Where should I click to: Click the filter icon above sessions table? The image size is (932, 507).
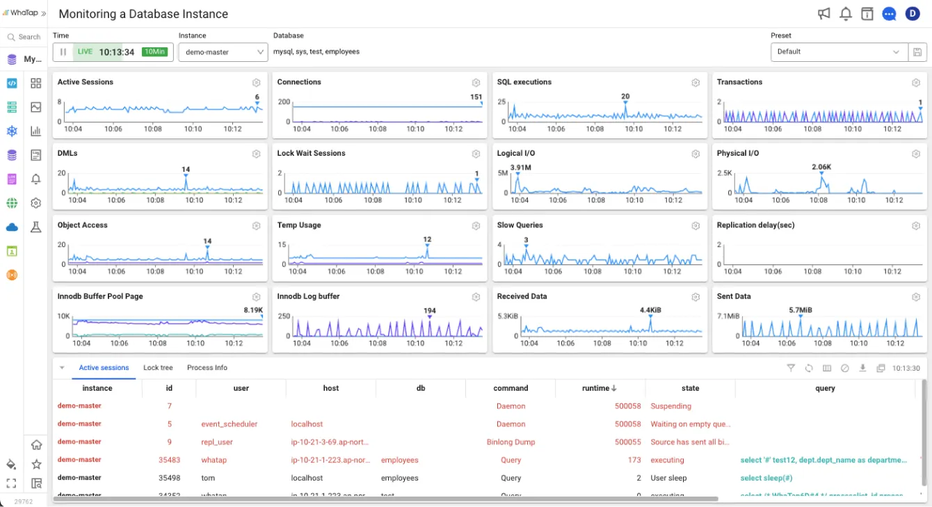pyautogui.click(x=791, y=368)
